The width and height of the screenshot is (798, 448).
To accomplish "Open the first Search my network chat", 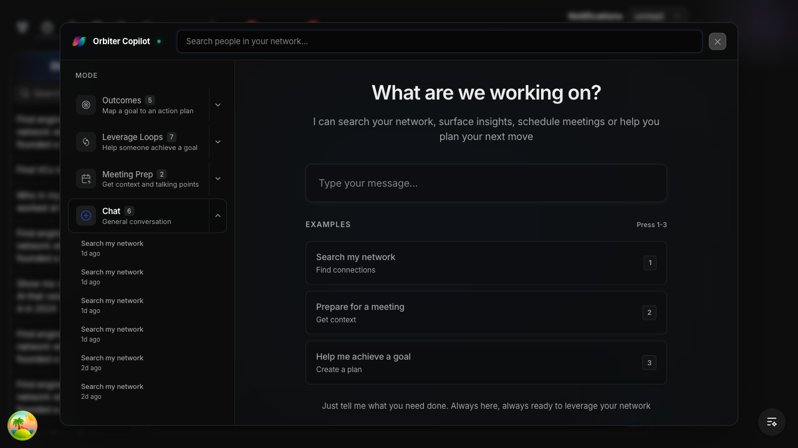I will [112, 248].
